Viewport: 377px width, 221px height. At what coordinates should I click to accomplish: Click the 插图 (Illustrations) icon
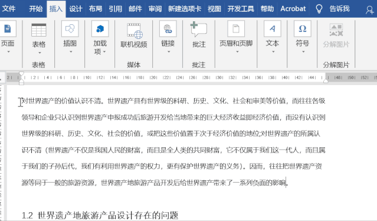pyautogui.click(x=70, y=28)
